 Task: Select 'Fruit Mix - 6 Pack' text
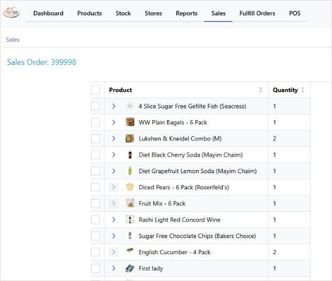[x=162, y=203]
